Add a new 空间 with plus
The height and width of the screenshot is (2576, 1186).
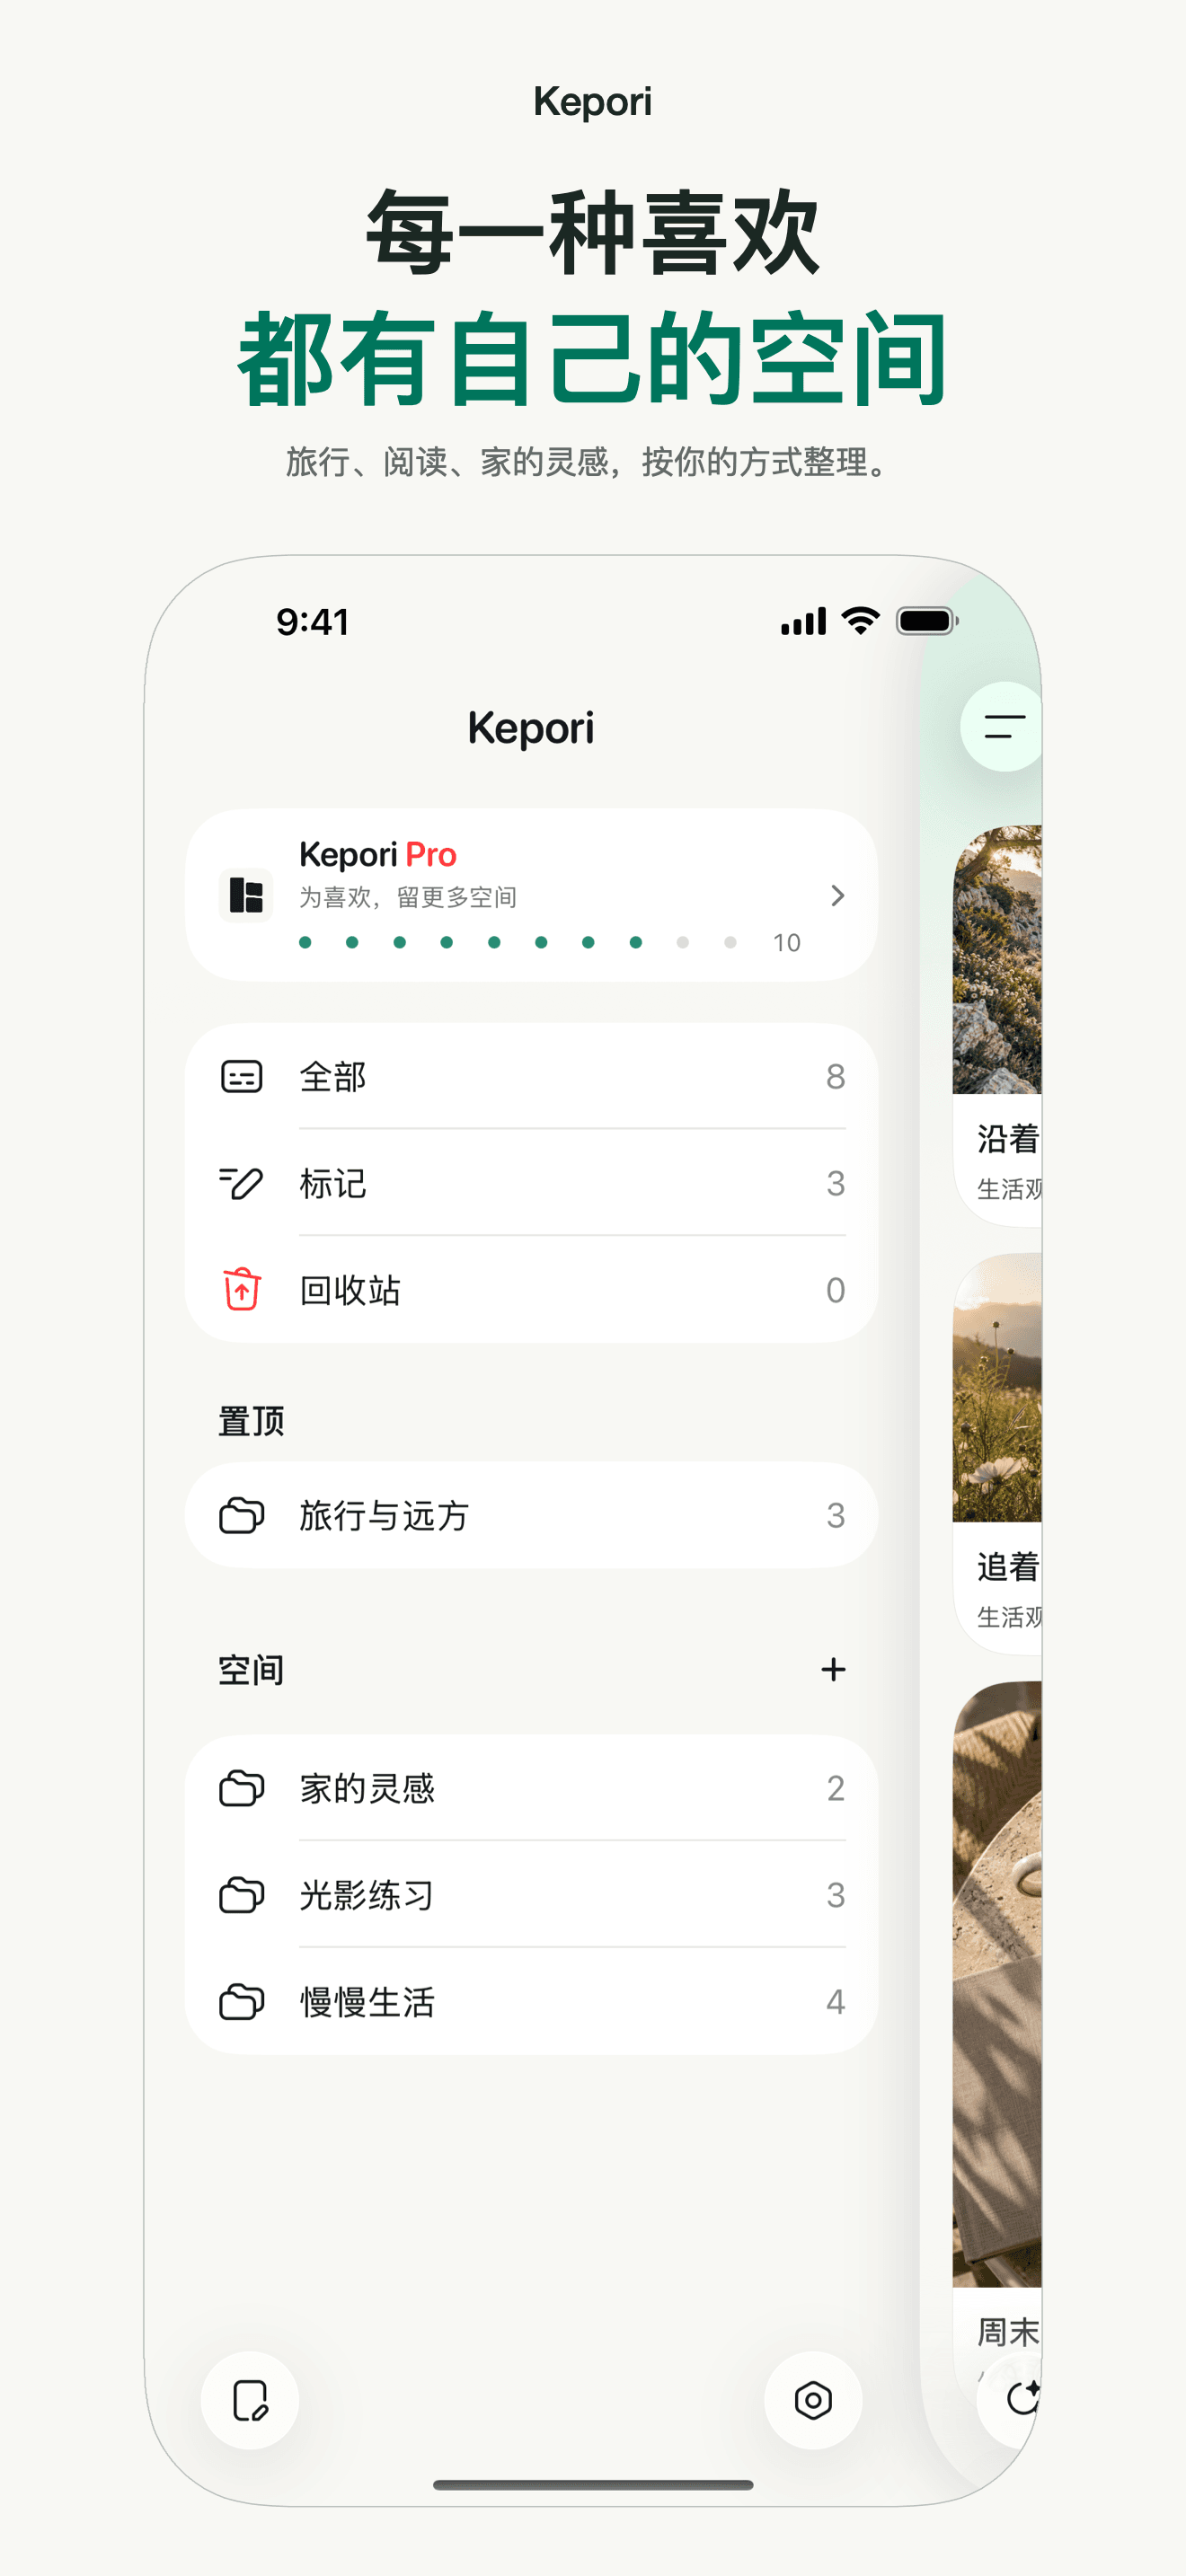(833, 1669)
